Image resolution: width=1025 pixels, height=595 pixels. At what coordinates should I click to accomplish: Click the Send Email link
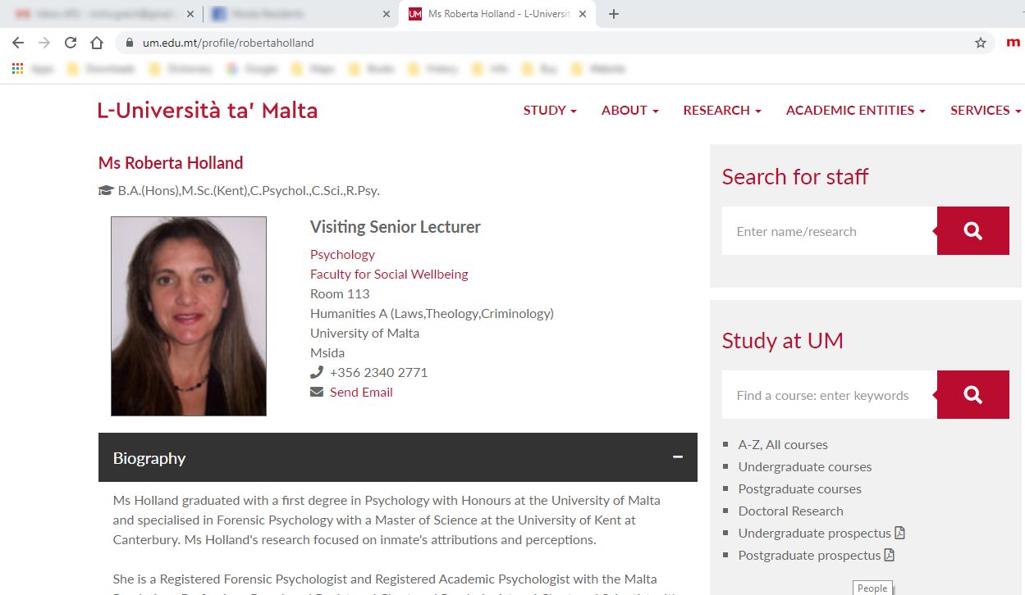(x=361, y=392)
